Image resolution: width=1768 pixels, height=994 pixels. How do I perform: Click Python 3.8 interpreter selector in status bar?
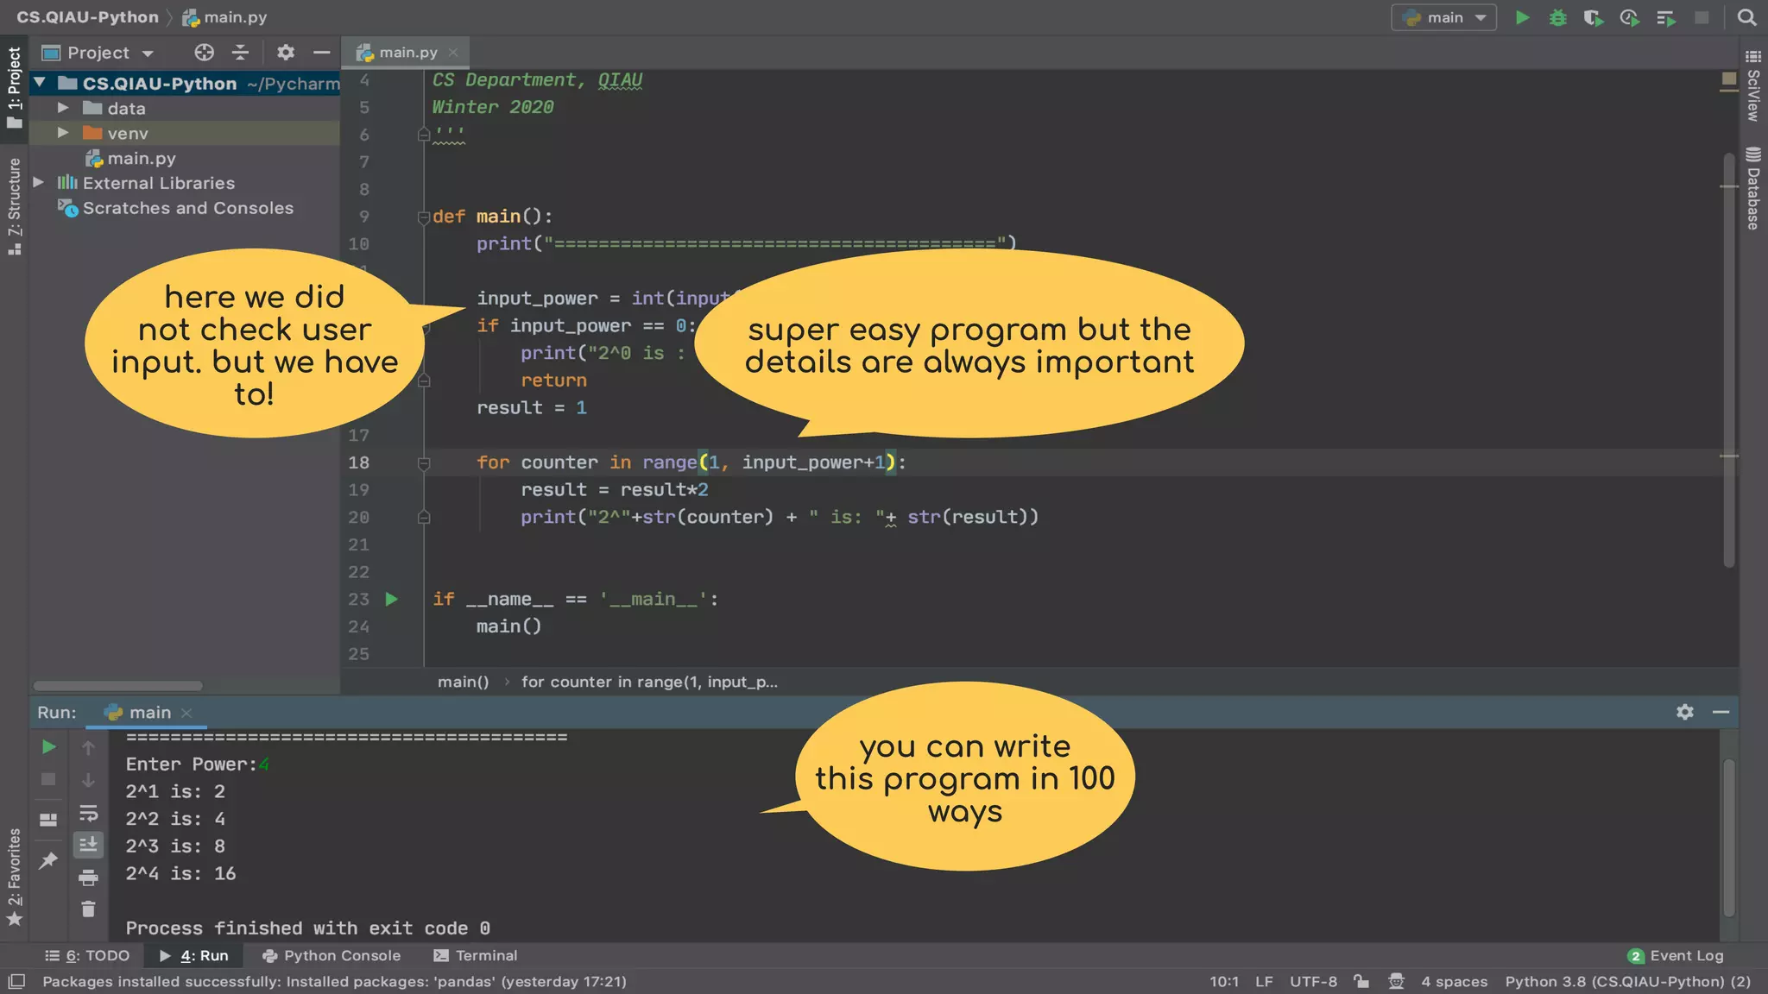click(1627, 981)
